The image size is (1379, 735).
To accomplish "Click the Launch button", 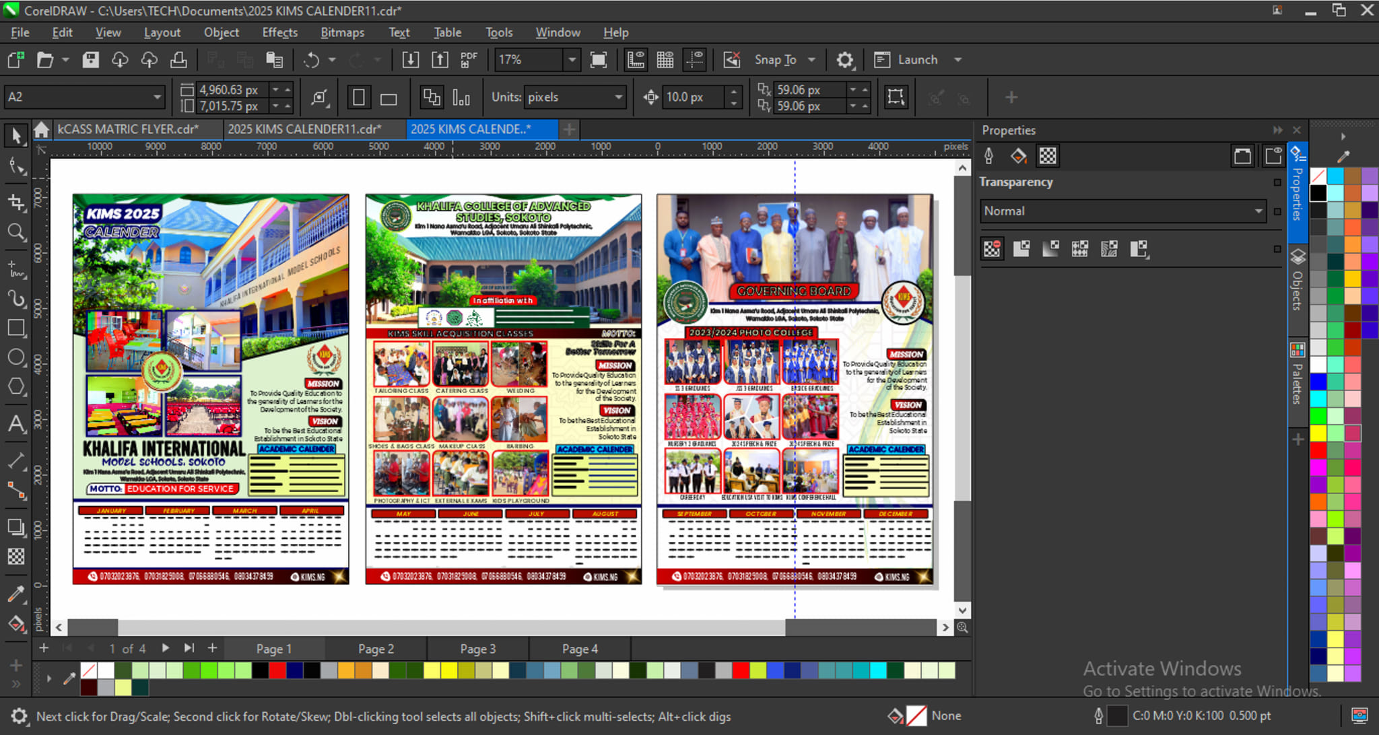I will 906,60.
